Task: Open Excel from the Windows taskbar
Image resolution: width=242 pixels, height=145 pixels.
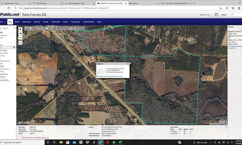Action: [120, 142]
